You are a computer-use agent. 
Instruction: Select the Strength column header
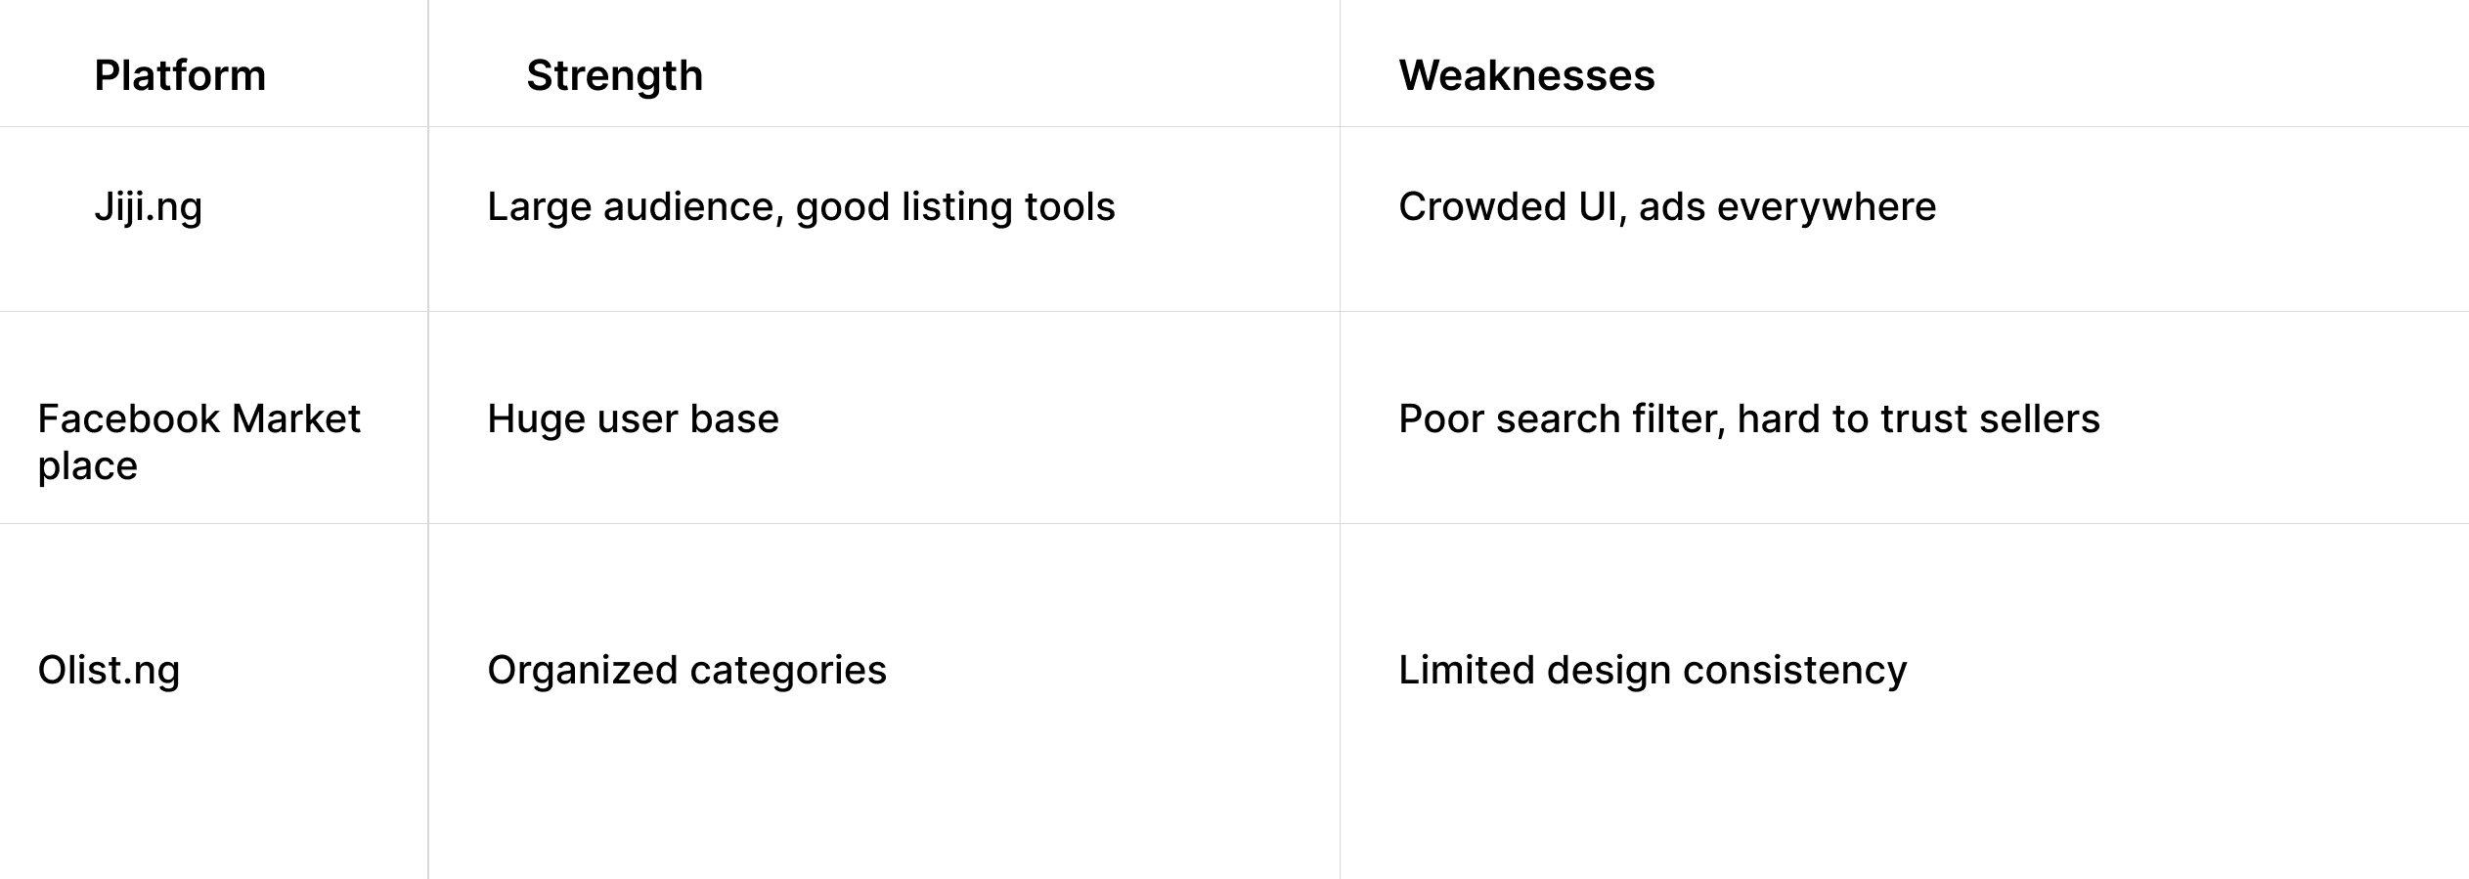(x=614, y=76)
